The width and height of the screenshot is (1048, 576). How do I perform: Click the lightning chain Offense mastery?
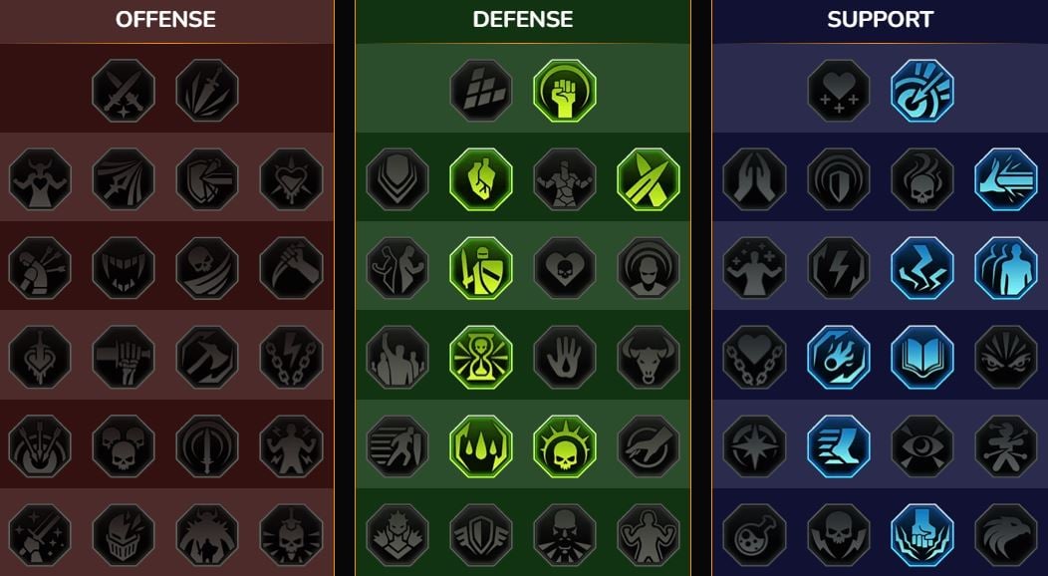[291, 357]
